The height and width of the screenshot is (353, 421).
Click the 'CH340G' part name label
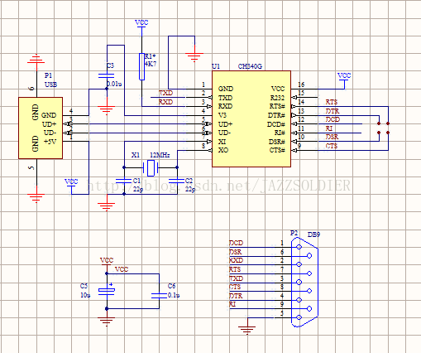coord(250,66)
